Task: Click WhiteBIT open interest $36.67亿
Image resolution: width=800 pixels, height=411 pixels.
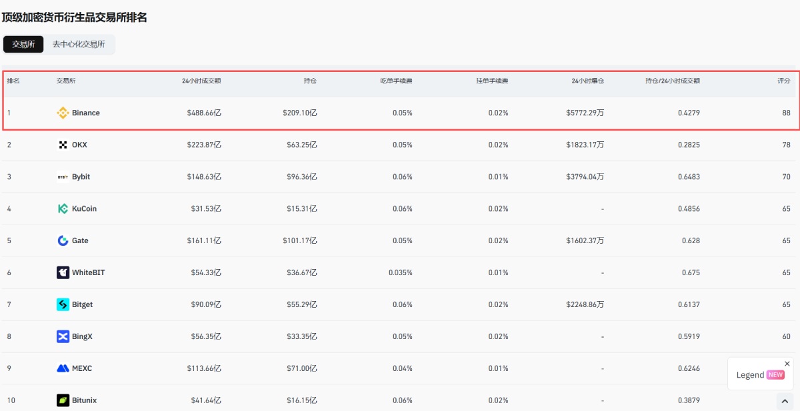Action: click(302, 273)
